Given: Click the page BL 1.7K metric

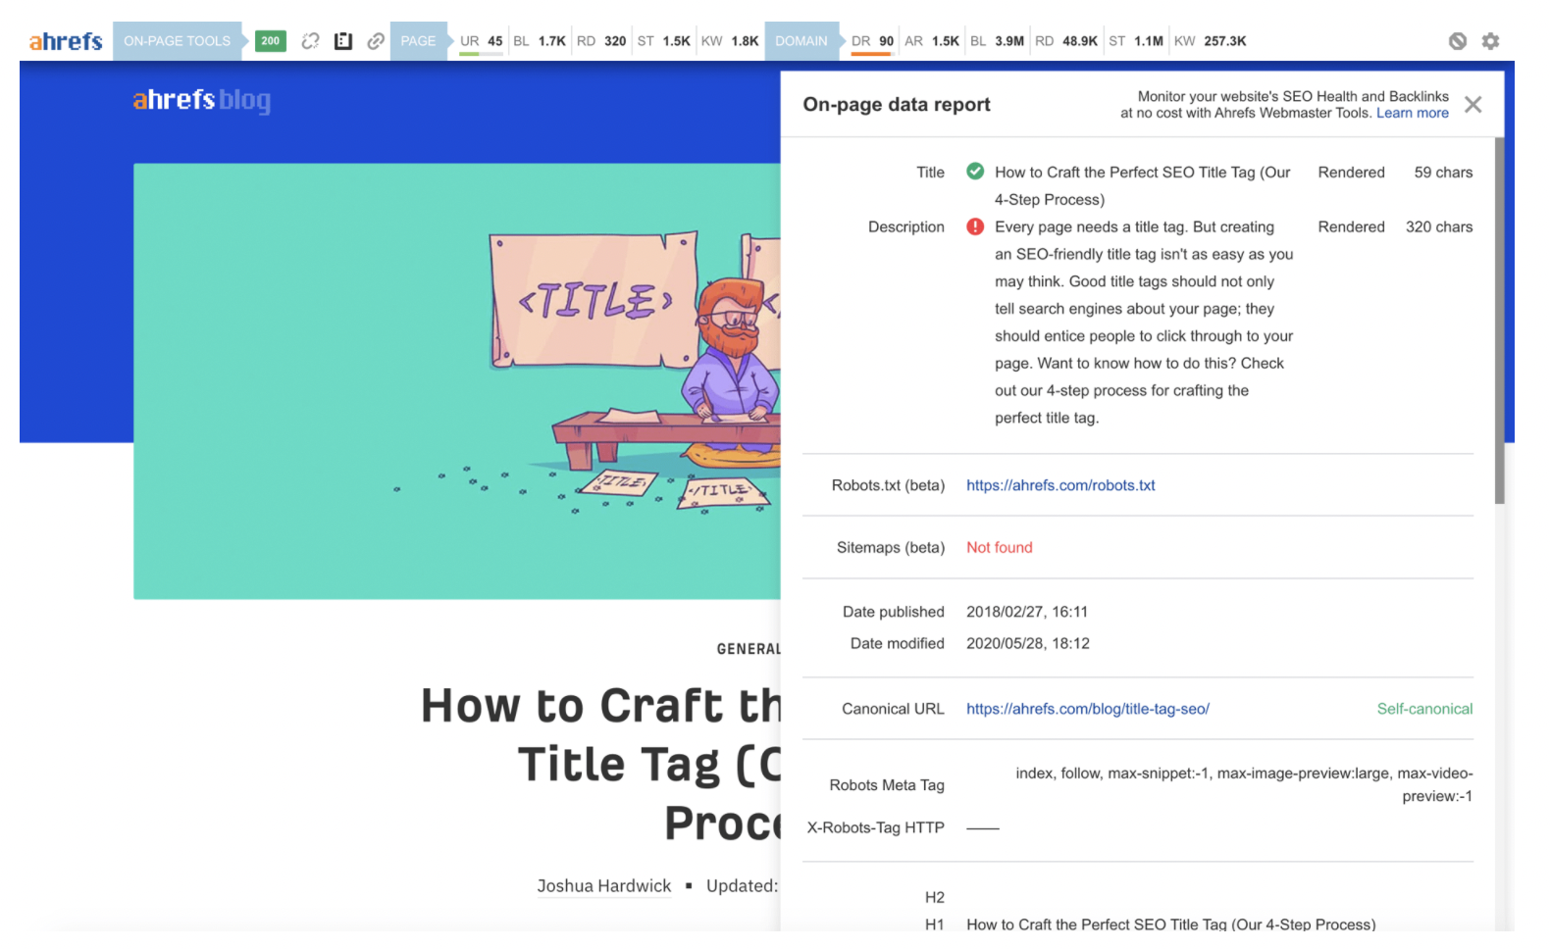Looking at the screenshot, I should [x=540, y=41].
